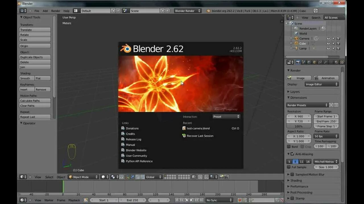
Task: Click the OpenGL render image camera icon
Action: pos(221,177)
